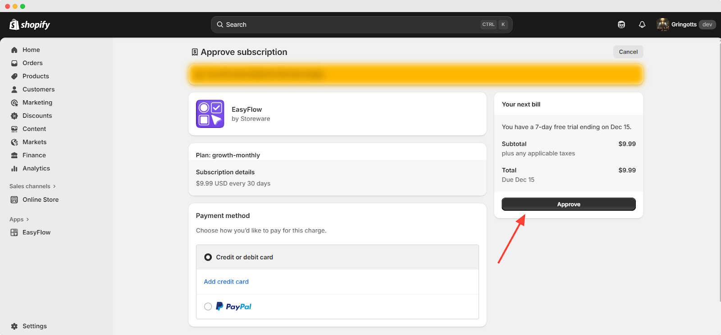Click the EasyFlow app logo thumbnail
This screenshot has height=335, width=721.
[210, 114]
